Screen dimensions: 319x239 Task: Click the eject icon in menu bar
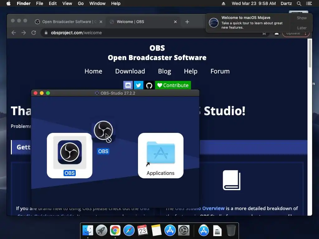pos(223,3)
